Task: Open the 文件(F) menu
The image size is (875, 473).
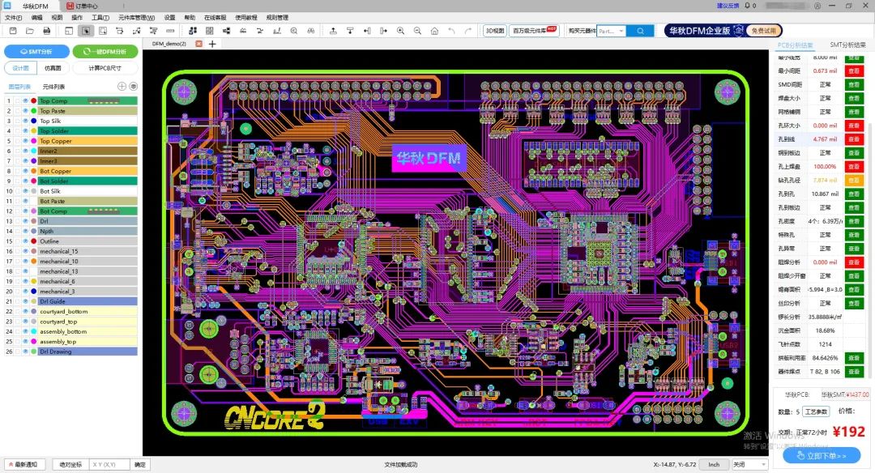Action: pyautogui.click(x=14, y=17)
